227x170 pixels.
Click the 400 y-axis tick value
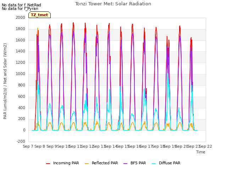coord(22,108)
